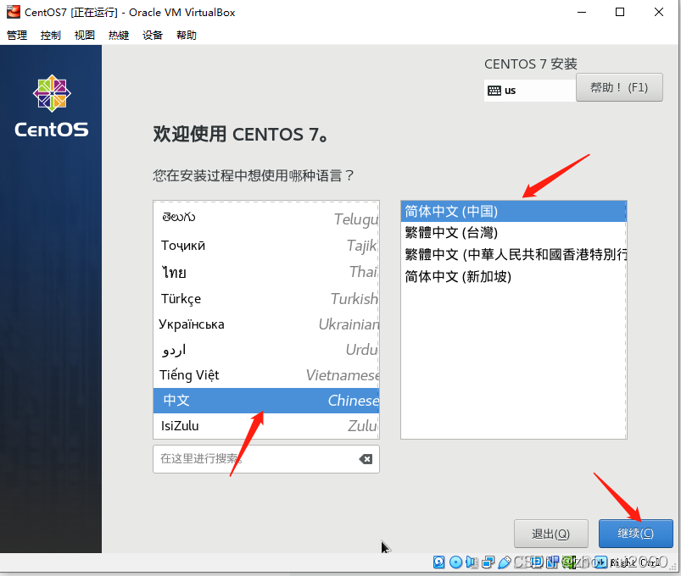Select Urdu in the language list

click(266, 350)
